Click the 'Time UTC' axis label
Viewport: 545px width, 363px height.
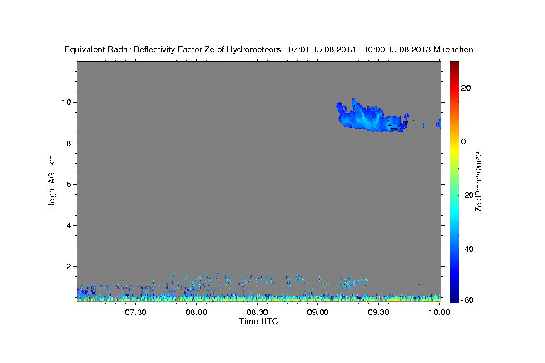coord(258,321)
